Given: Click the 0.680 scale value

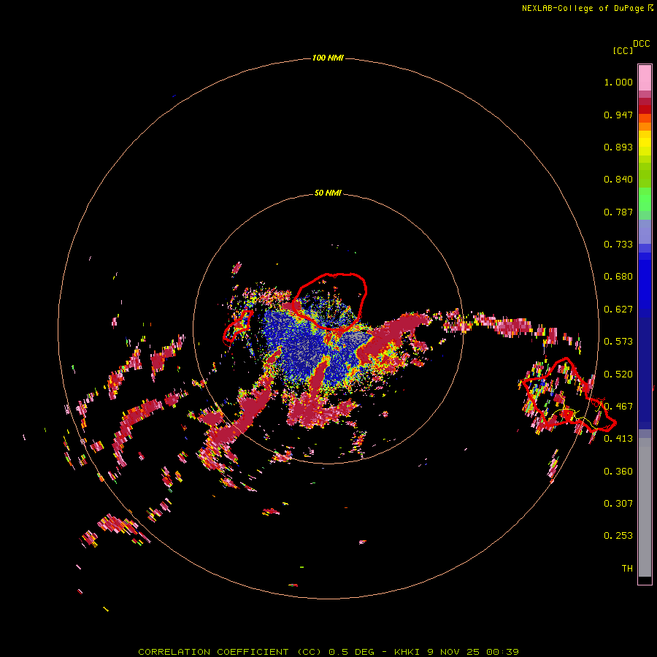Looking at the screenshot, I should pos(618,277).
